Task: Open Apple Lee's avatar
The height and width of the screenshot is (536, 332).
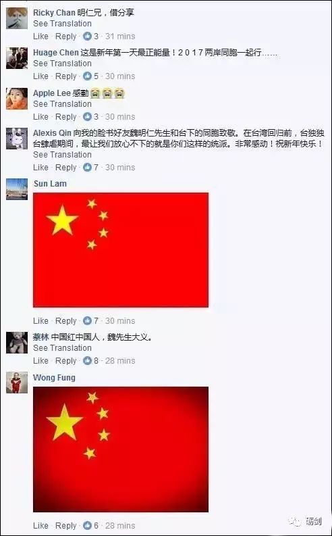Action: 17,99
